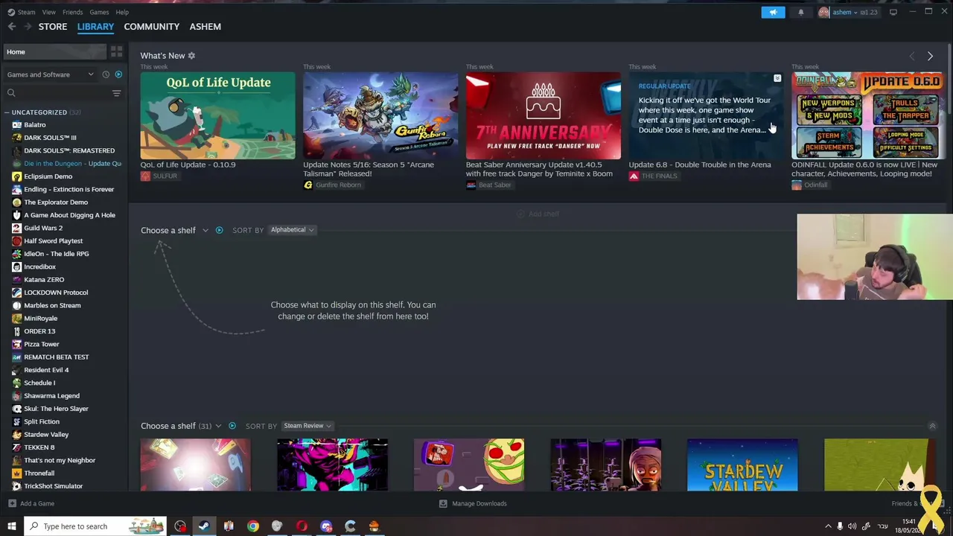Open the View menu
Viewport: 953px width, 536px height.
pyautogui.click(x=48, y=12)
